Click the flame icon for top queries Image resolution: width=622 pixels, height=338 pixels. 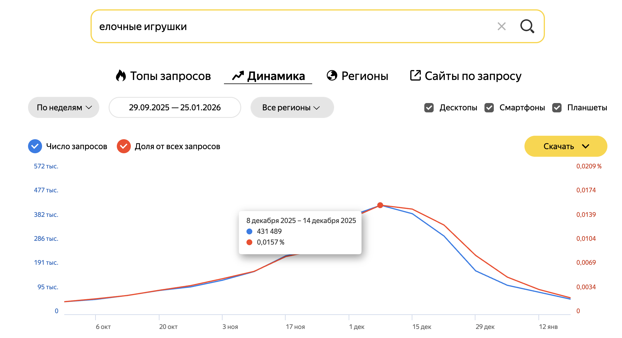tap(121, 76)
